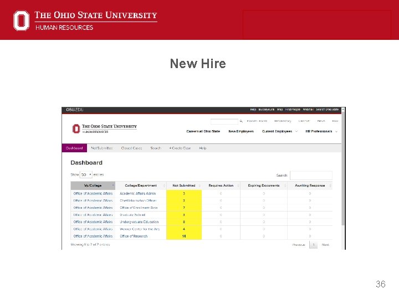Expand the HR Professionals dropdown
Image resolution: width=399 pixels, height=299 pixels.
point(321,131)
